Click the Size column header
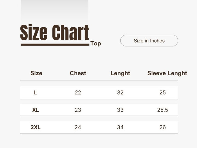 tap(36, 73)
